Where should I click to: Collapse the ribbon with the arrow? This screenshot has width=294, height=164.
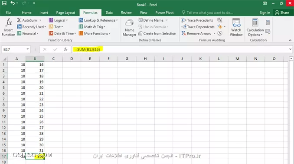(x=290, y=40)
